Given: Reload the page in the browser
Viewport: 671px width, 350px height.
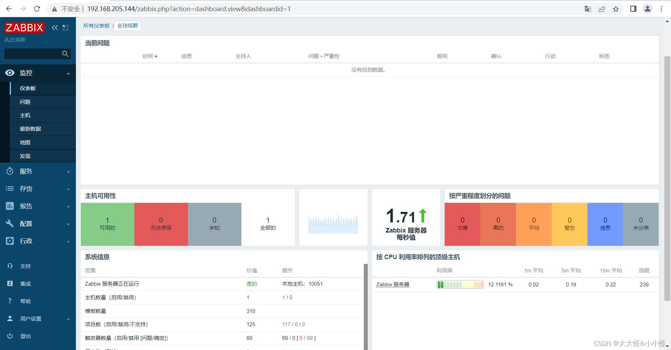Looking at the screenshot, I should (x=37, y=9).
